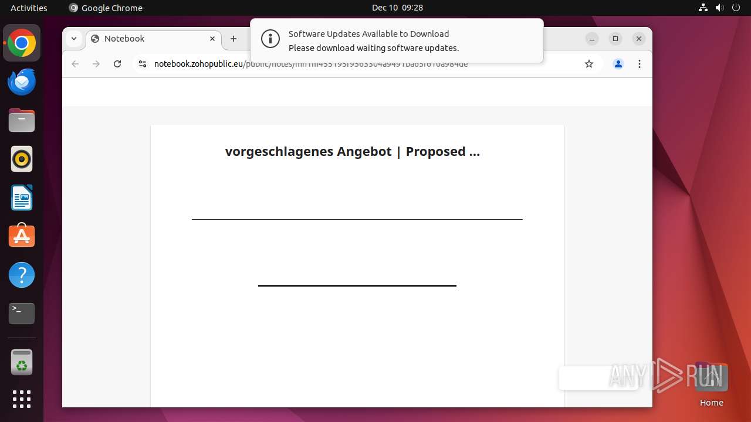
Task: Show Applications grid button
Action: click(x=22, y=399)
